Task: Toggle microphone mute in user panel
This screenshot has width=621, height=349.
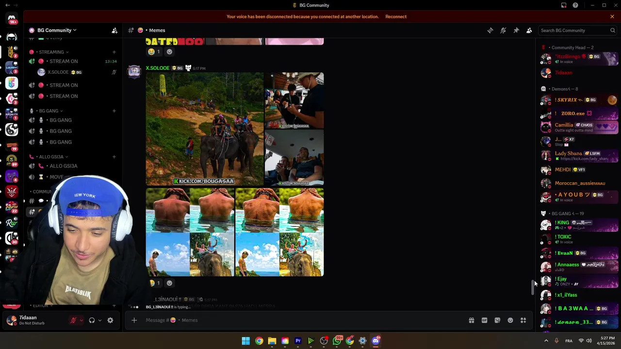Action: click(73, 320)
